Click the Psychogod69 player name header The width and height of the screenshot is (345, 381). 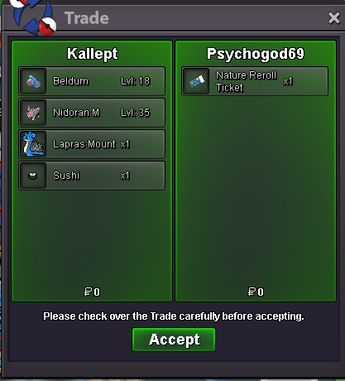(256, 54)
